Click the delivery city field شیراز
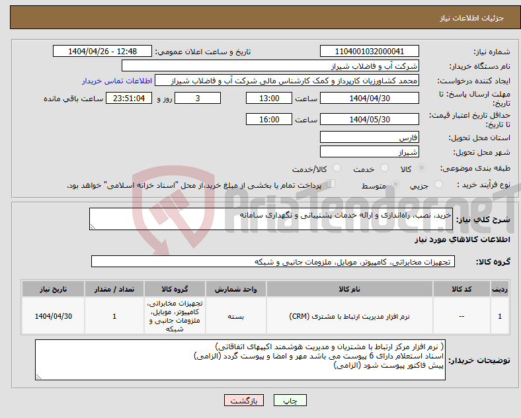The image size is (521, 418). coord(369,151)
